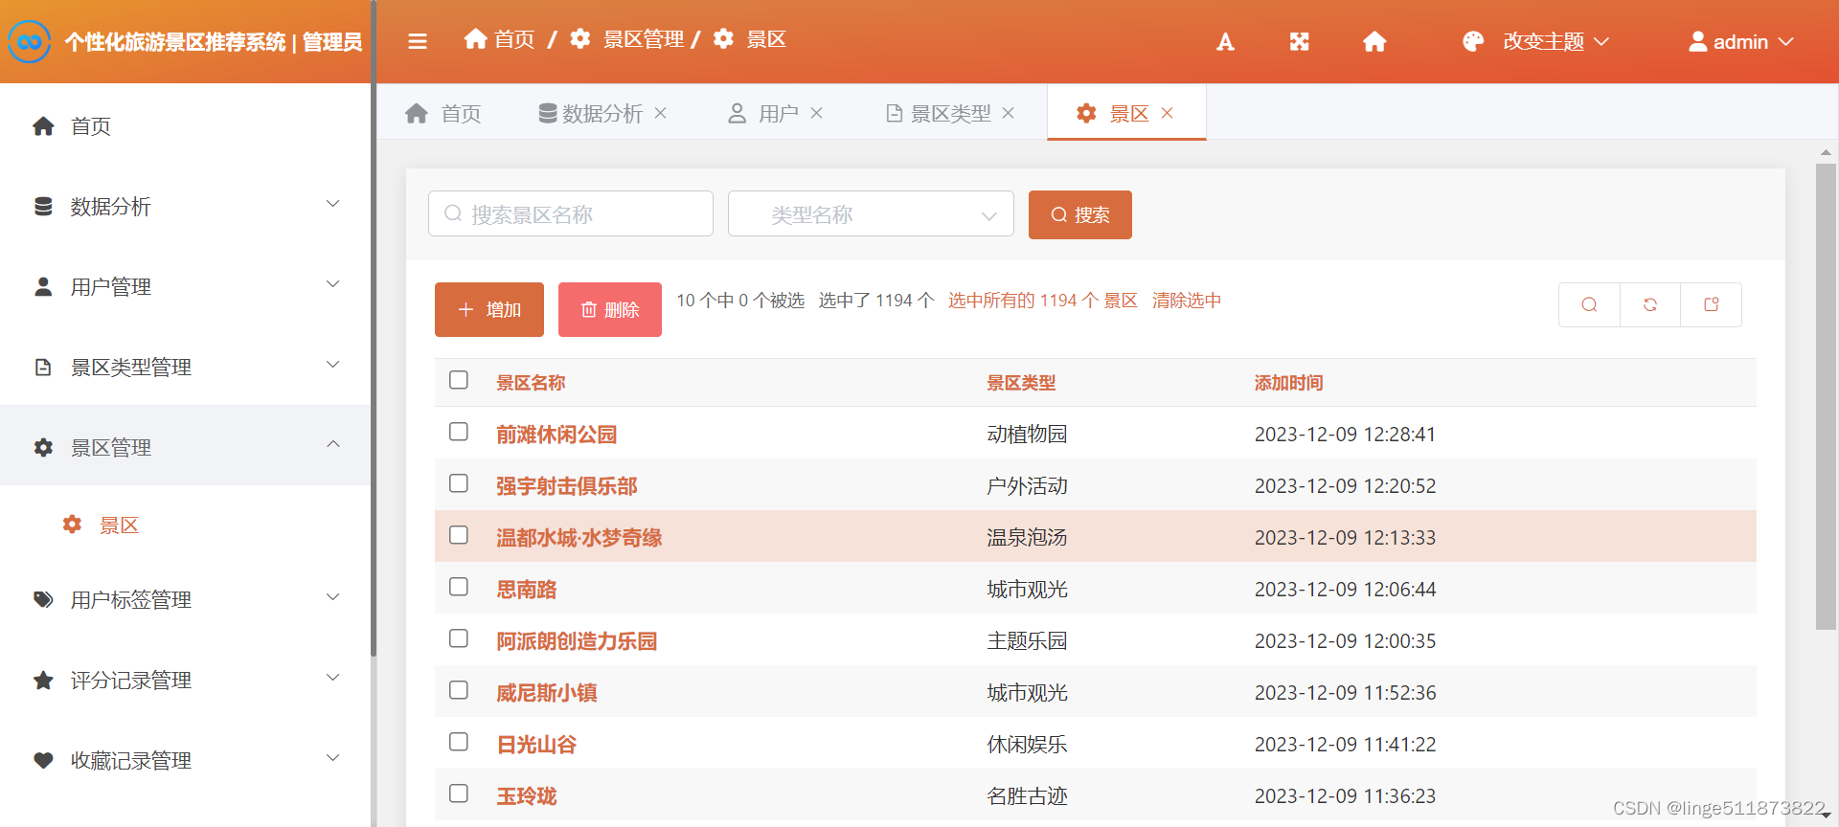Click the 增加 add button
The image size is (1839, 827).
coord(489,309)
